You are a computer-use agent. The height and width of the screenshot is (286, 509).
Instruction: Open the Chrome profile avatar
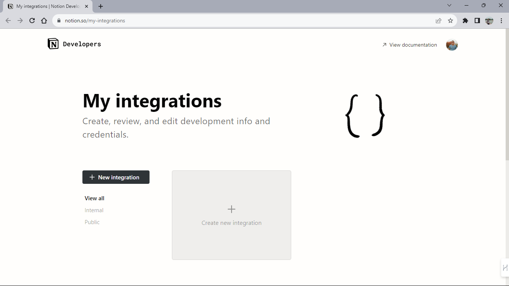(x=489, y=21)
